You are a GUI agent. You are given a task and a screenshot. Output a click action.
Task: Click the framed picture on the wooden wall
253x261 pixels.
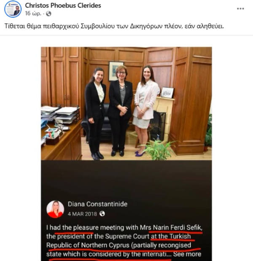pos(116,71)
